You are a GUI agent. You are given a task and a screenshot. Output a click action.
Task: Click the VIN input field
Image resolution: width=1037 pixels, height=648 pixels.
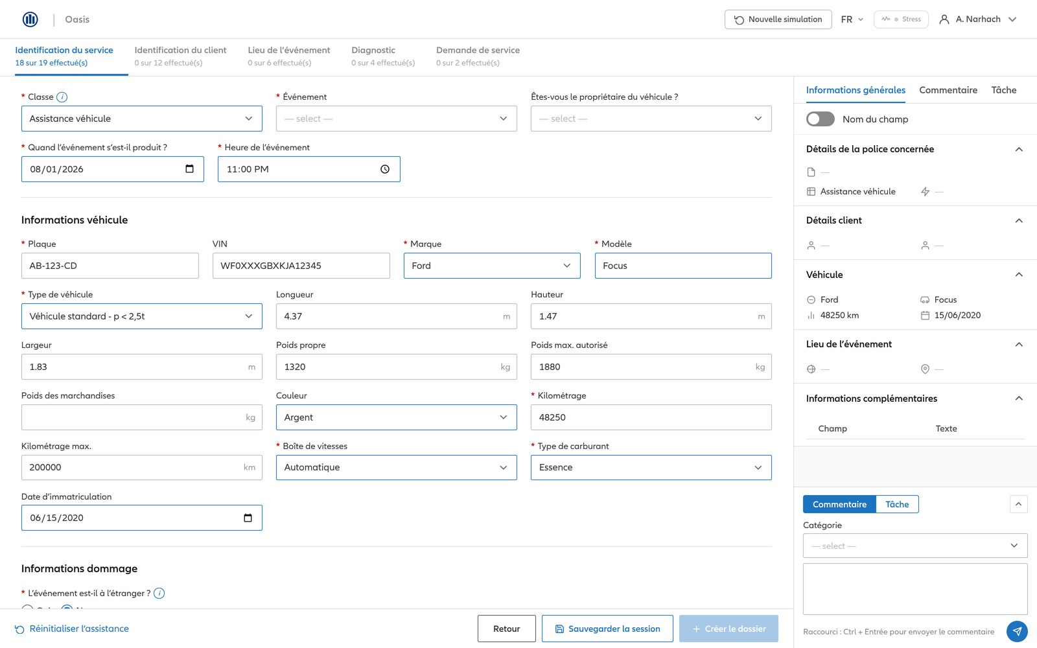[x=301, y=266]
